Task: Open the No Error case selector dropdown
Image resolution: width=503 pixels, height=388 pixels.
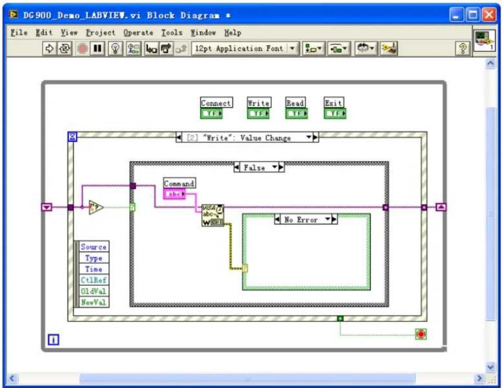Action: click(x=327, y=220)
